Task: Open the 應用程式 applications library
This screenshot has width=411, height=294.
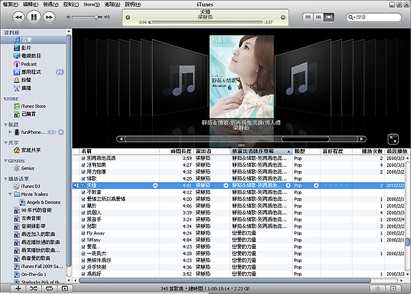Action: pyautogui.click(x=31, y=72)
